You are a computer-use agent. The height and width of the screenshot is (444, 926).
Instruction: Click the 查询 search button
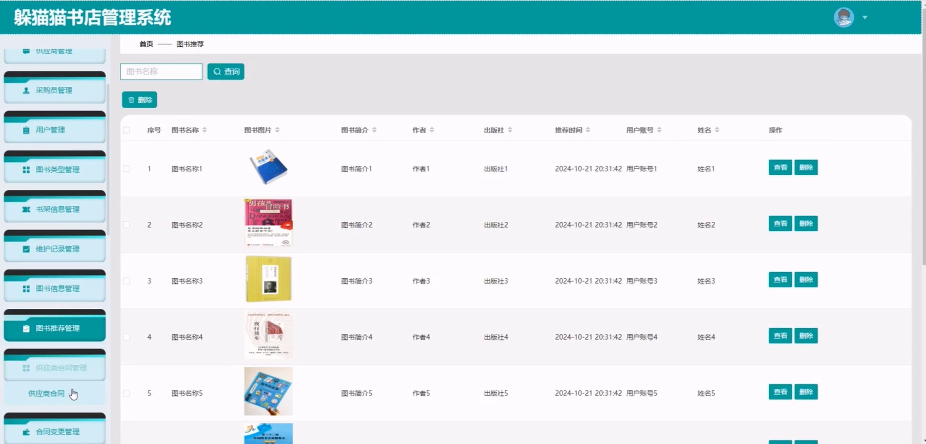pyautogui.click(x=226, y=72)
